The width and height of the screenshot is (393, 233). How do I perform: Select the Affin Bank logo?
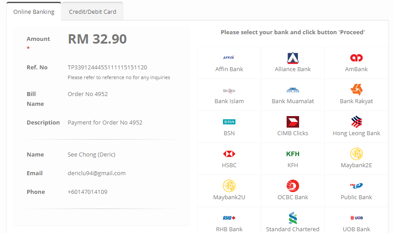point(229,58)
